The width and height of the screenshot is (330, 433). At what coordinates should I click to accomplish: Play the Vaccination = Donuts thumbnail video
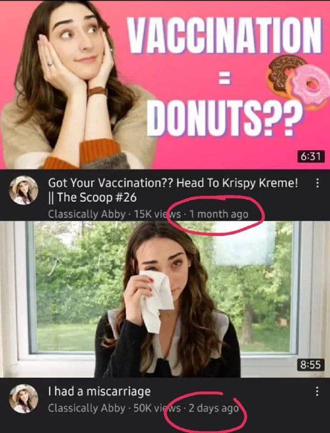(165, 84)
